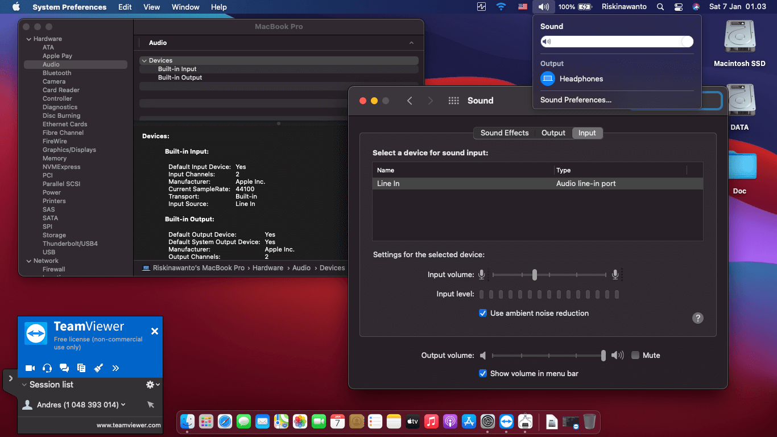Image resolution: width=777 pixels, height=437 pixels.
Task: Switch to the Output tab
Action: coord(553,133)
